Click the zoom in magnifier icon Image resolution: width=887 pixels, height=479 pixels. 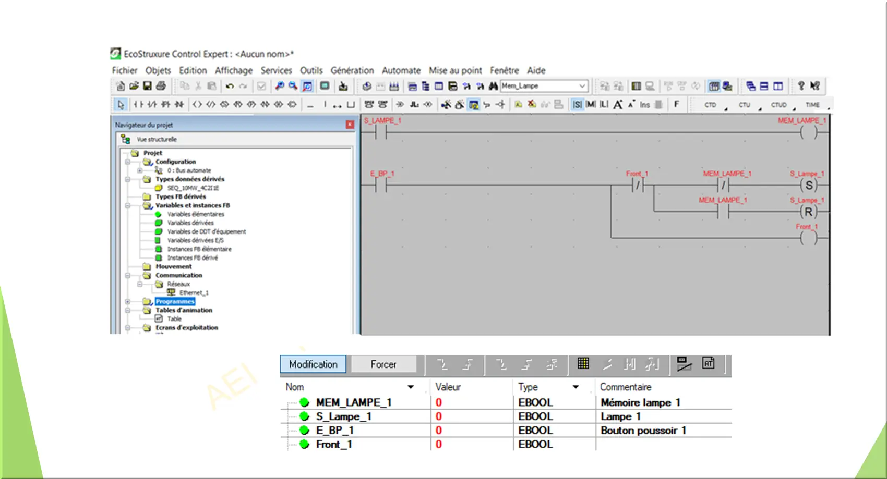tap(280, 86)
